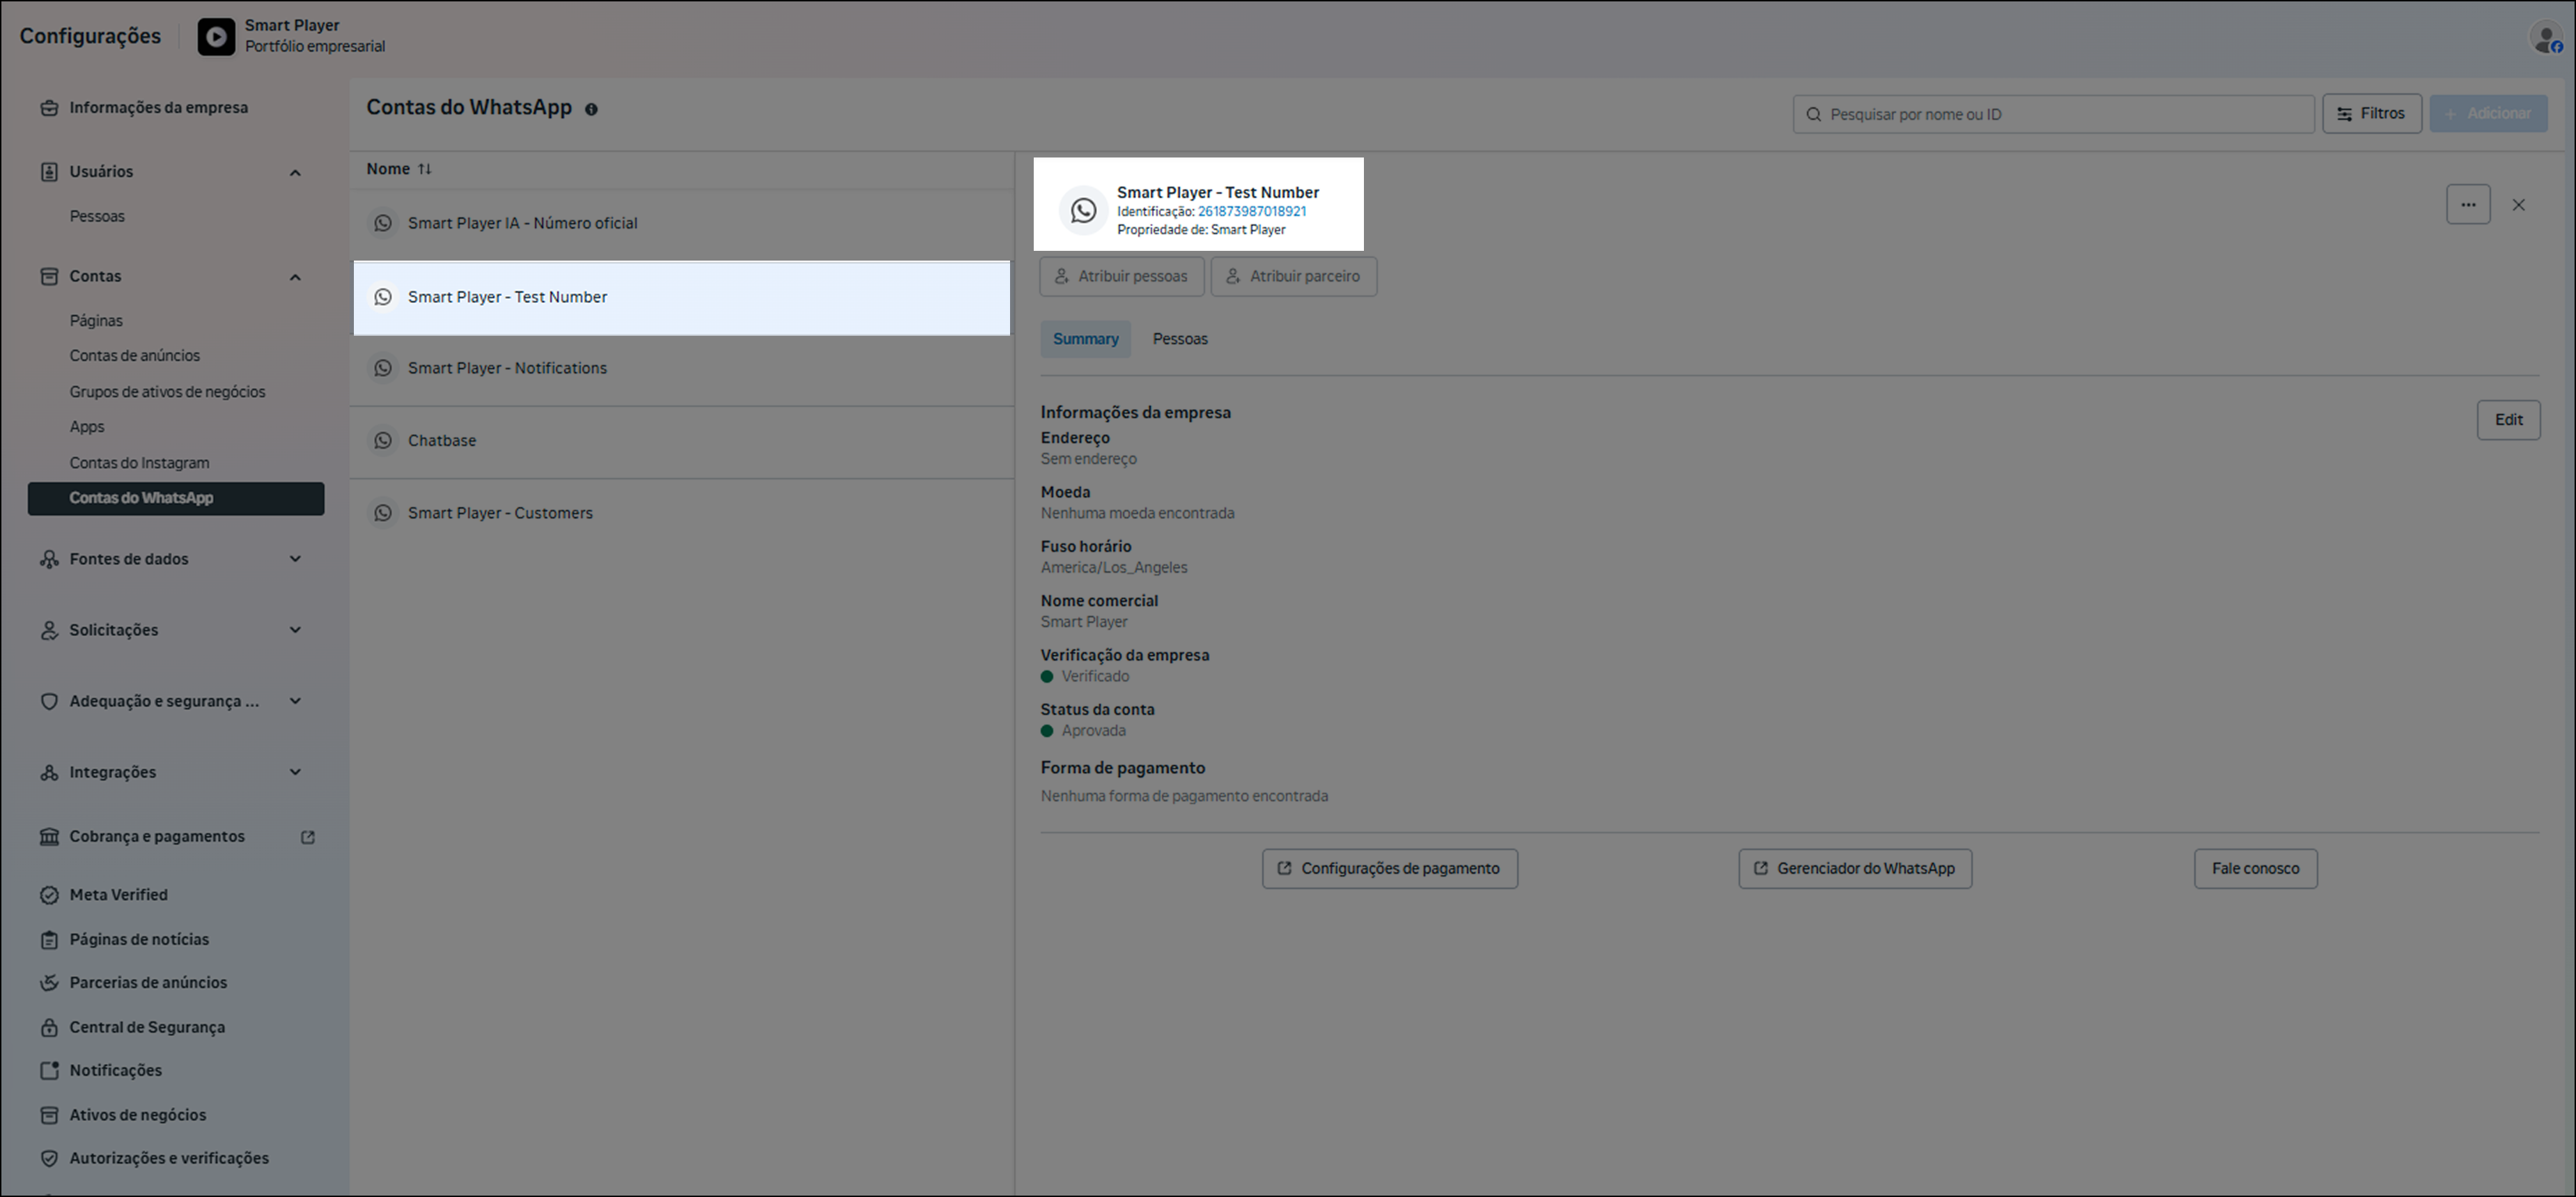The image size is (2576, 1197).
Task: Click external link icon next to Cobrança e pagamentos
Action: 308,837
